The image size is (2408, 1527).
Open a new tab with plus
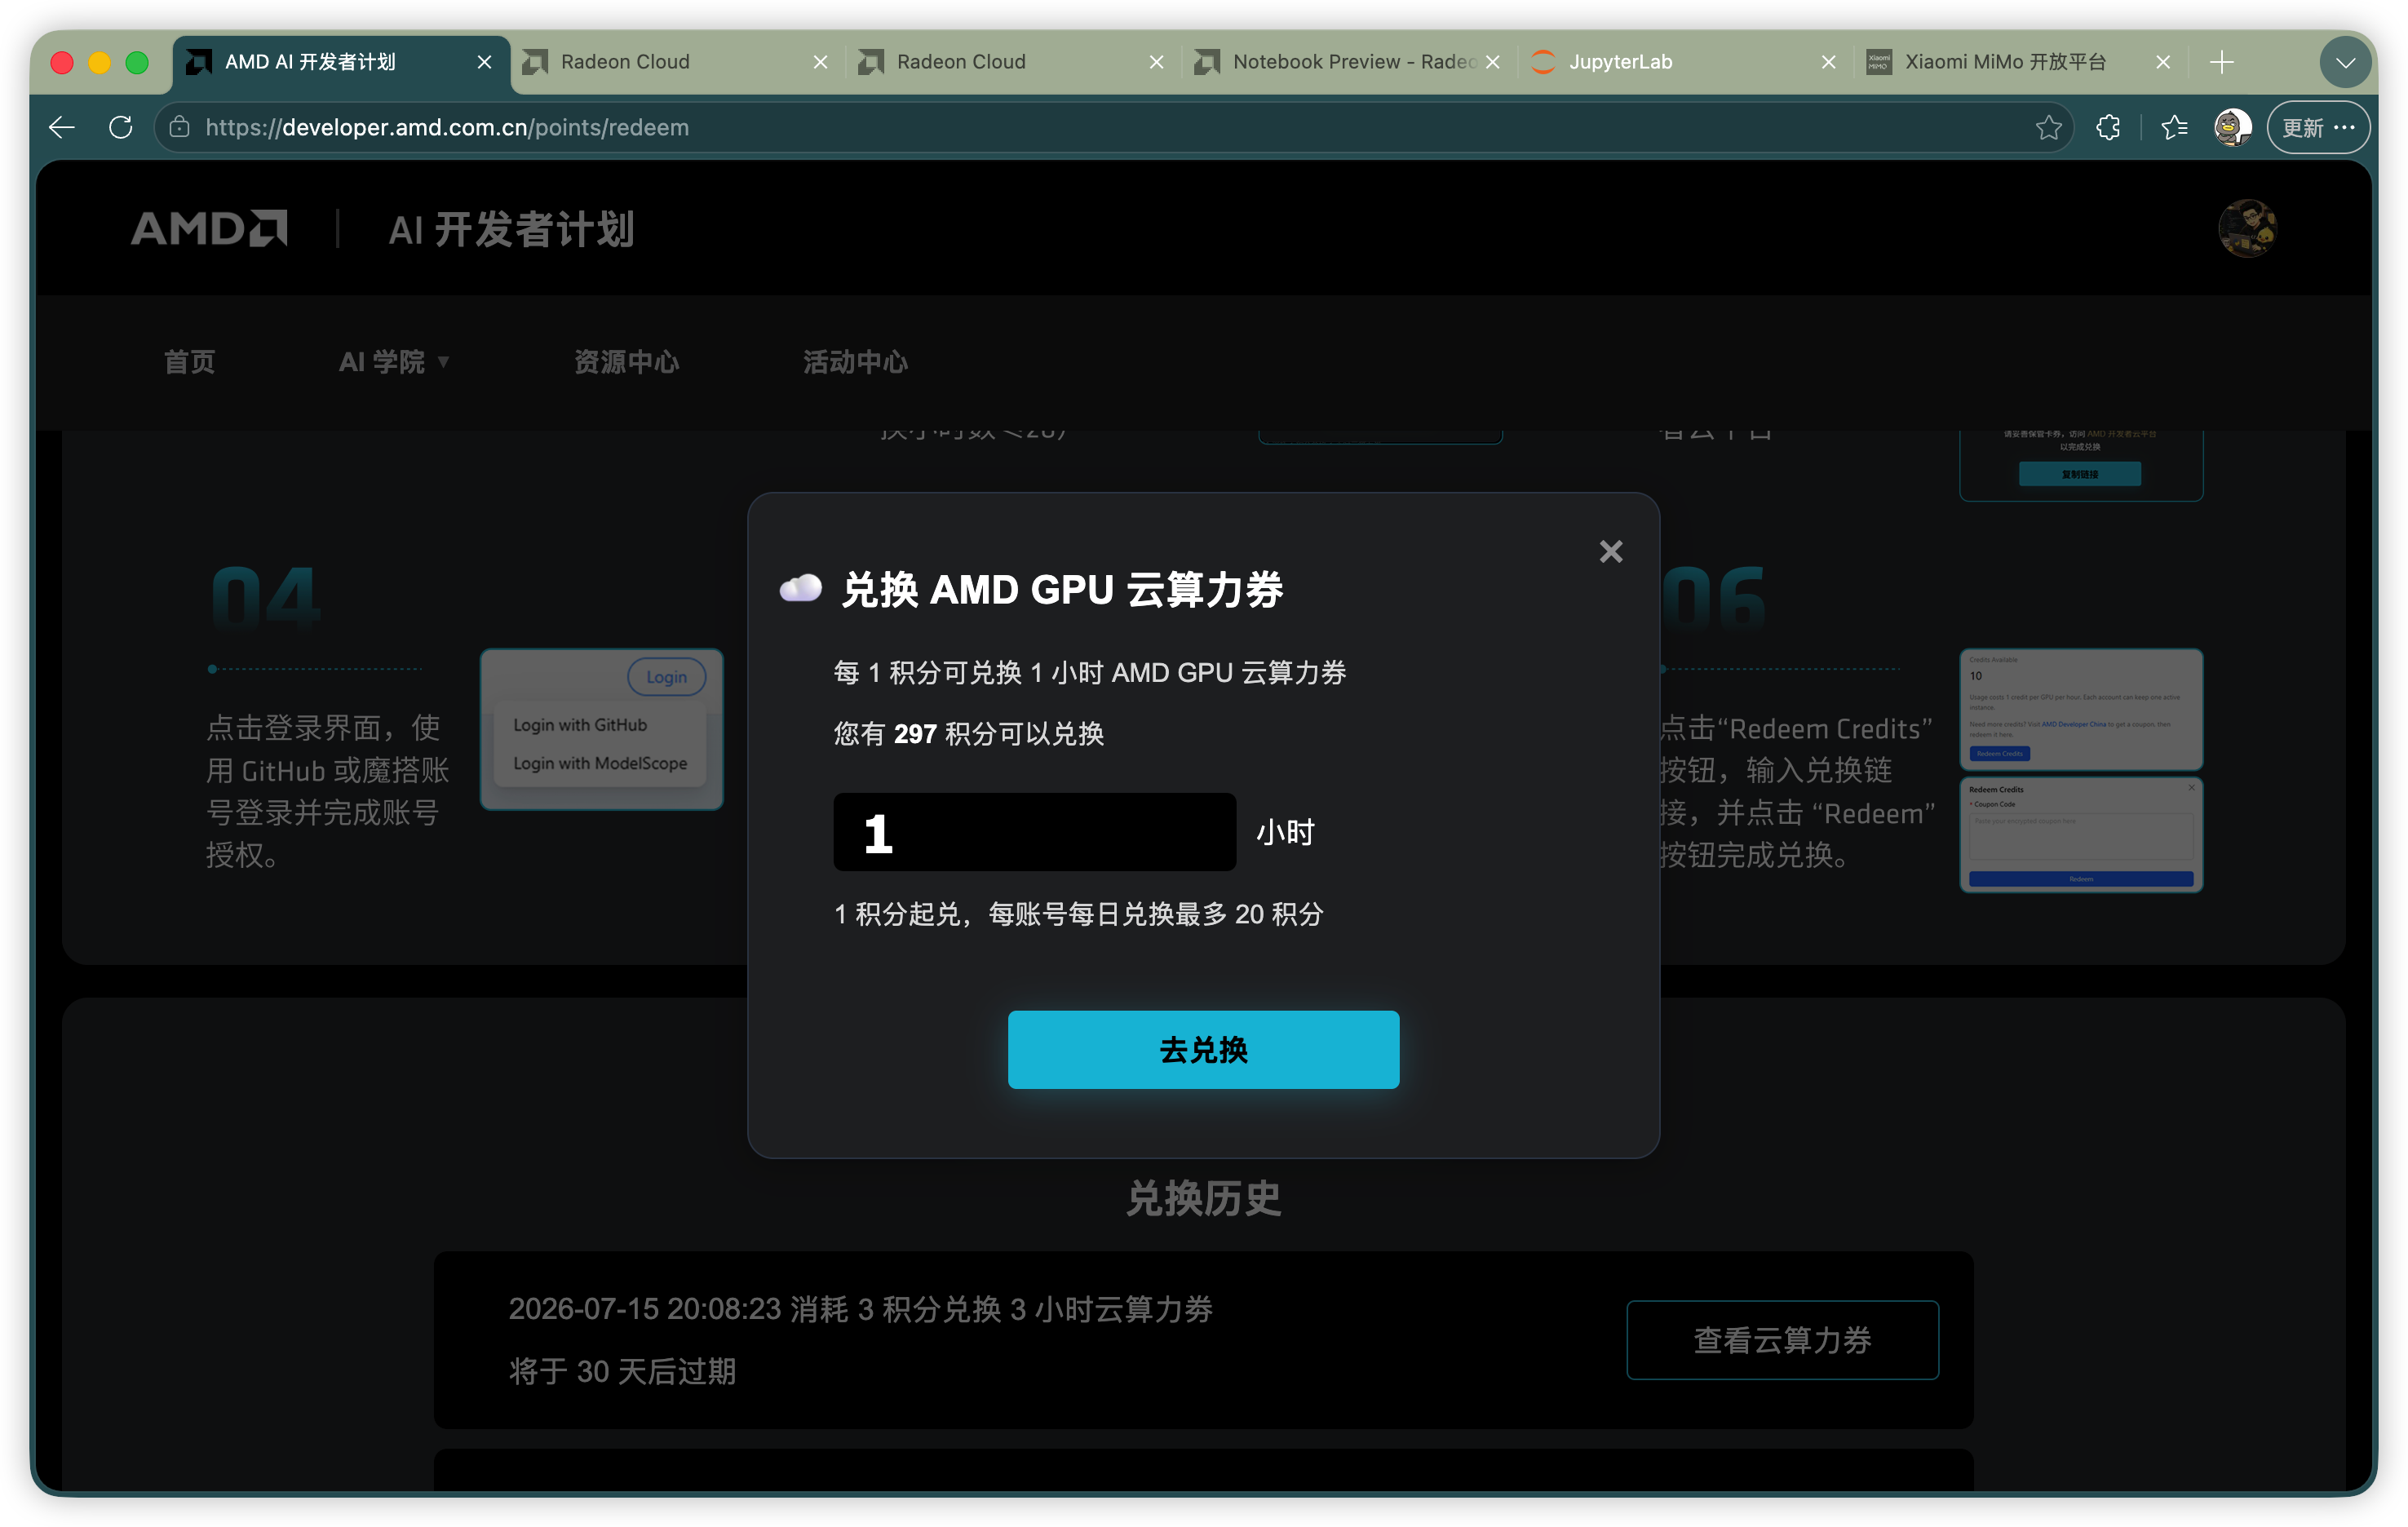(x=2221, y=62)
